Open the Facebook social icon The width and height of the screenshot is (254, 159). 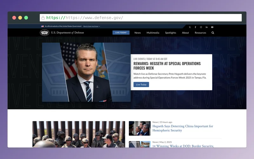click(195, 27)
